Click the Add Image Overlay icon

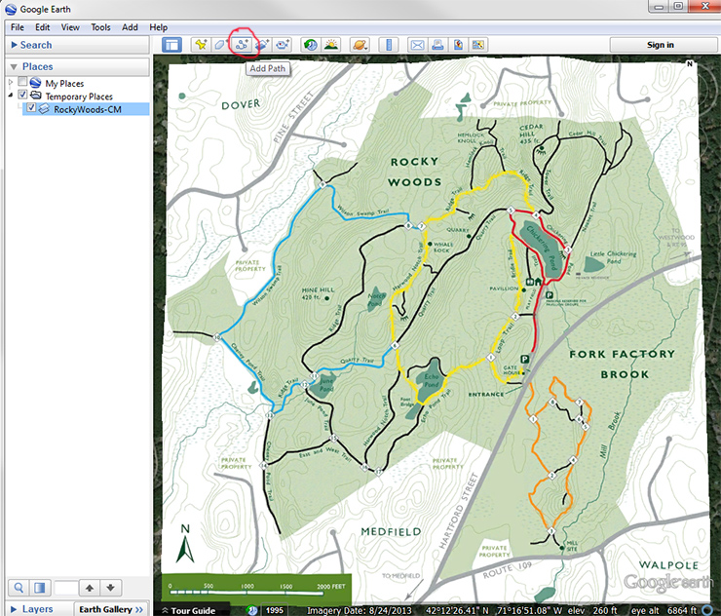click(261, 45)
